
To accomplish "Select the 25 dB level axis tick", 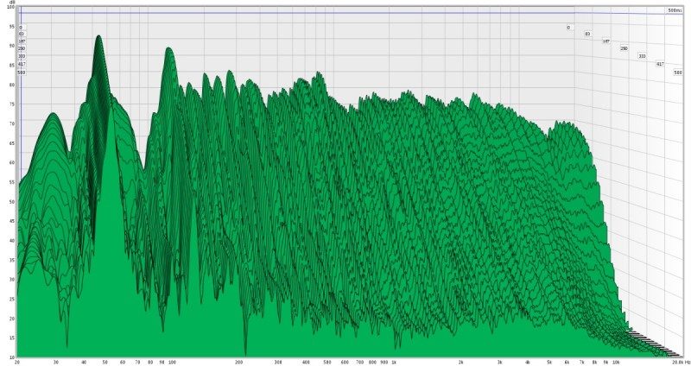I will [12, 299].
